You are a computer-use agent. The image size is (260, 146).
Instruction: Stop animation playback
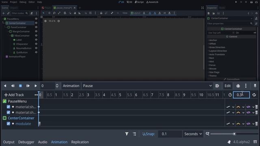(x=20, y=86)
